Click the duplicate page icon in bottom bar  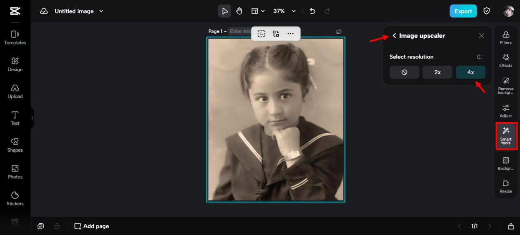(x=41, y=226)
